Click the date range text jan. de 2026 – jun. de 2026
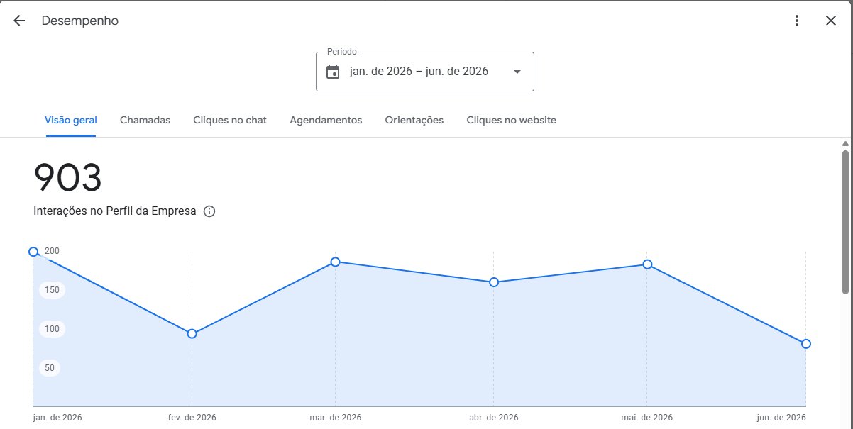Screen dimensions: 853x429 pos(419,71)
